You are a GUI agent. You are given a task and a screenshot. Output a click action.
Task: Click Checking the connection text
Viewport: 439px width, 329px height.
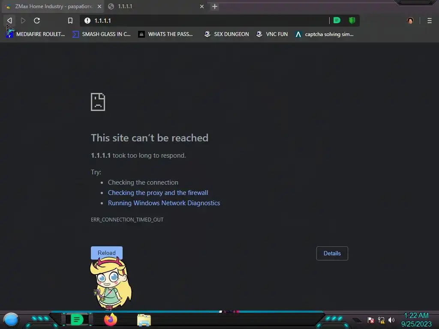point(143,182)
